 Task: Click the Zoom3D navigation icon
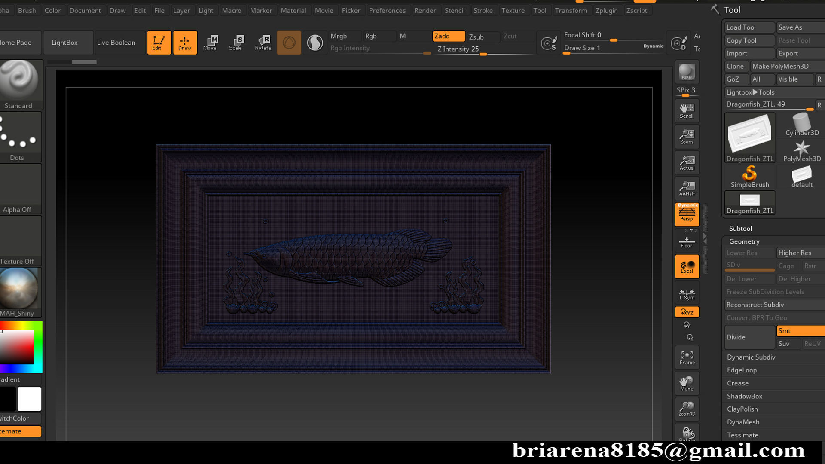click(687, 409)
